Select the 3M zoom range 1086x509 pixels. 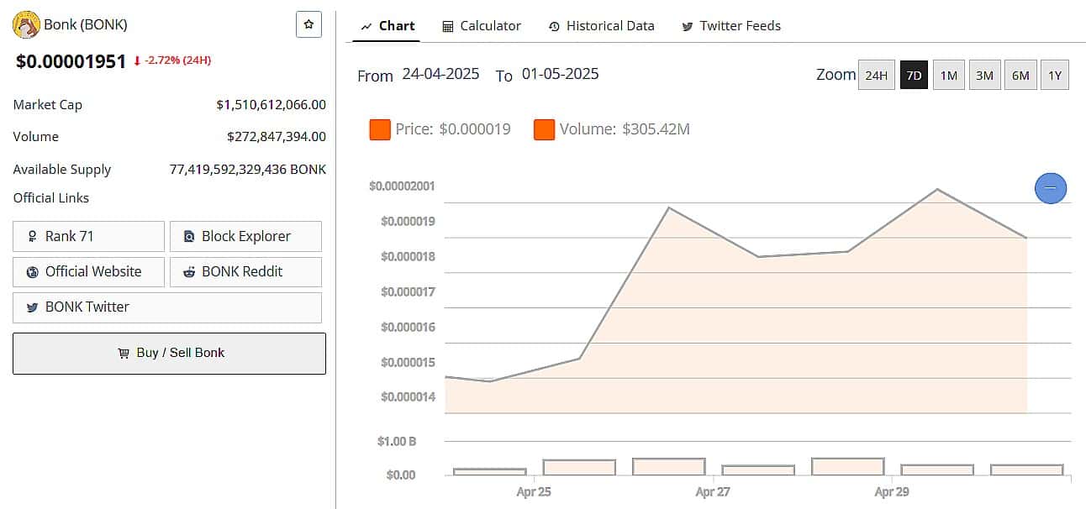pos(984,75)
